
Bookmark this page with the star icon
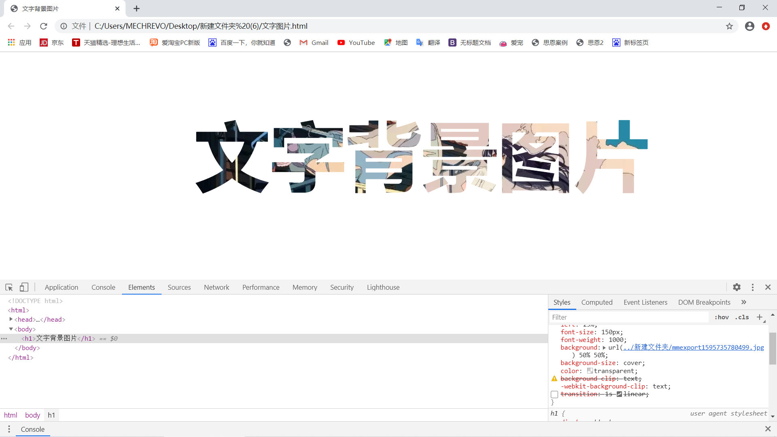pos(729,26)
